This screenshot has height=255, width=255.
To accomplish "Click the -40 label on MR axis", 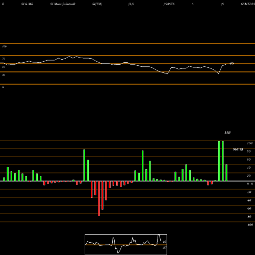I will tap(249, 200).
